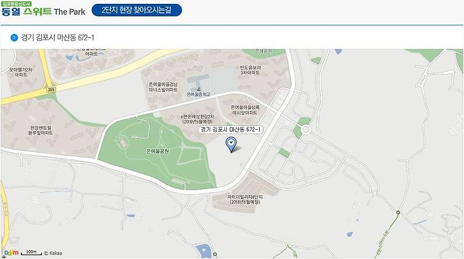Viewport: 464px width, 259px height.
Task: Open the 2단지 현장 찾아오시는길 button
Action: (137, 10)
